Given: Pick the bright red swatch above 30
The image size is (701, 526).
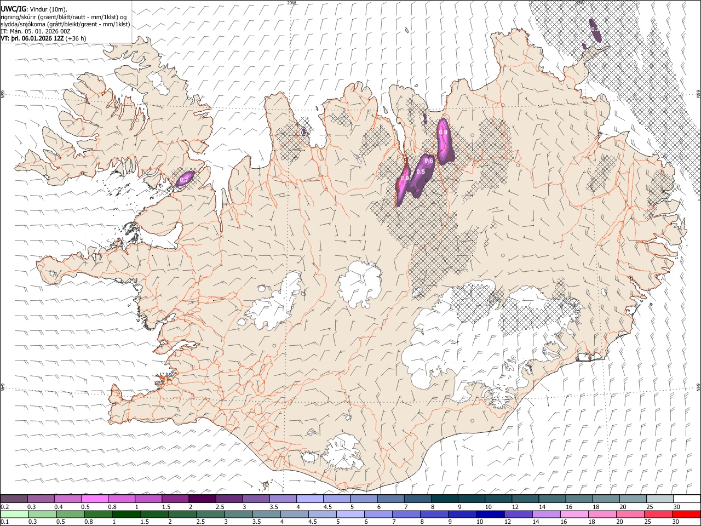Looking at the screenshot, I should (687, 514).
